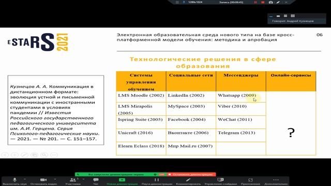This screenshot has width=331, height=186.
Task: Pause the screen recording
Action: coord(255,2)
